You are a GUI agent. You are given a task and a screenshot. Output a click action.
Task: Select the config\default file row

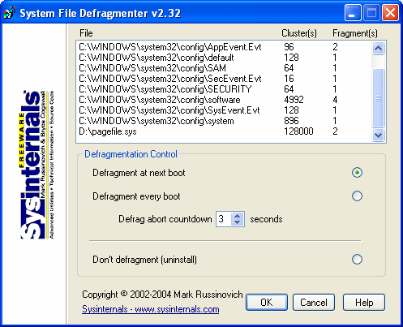[224, 58]
